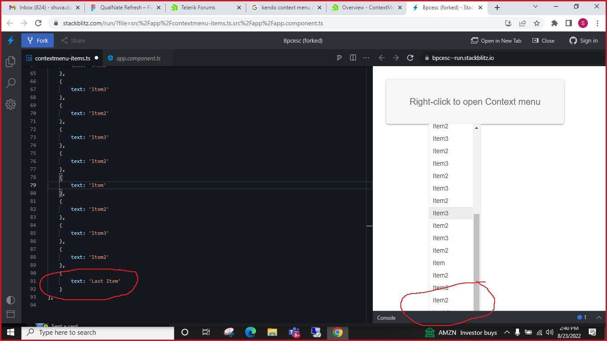Image resolution: width=607 pixels, height=341 pixels.
Task: Bookmark the page with the star icon
Action: pyautogui.click(x=537, y=23)
